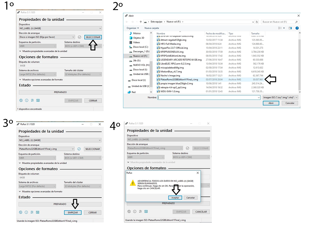
Task: Select Nuevo vol (F:) in Abrir sidebar
Action: [x=140, y=56]
